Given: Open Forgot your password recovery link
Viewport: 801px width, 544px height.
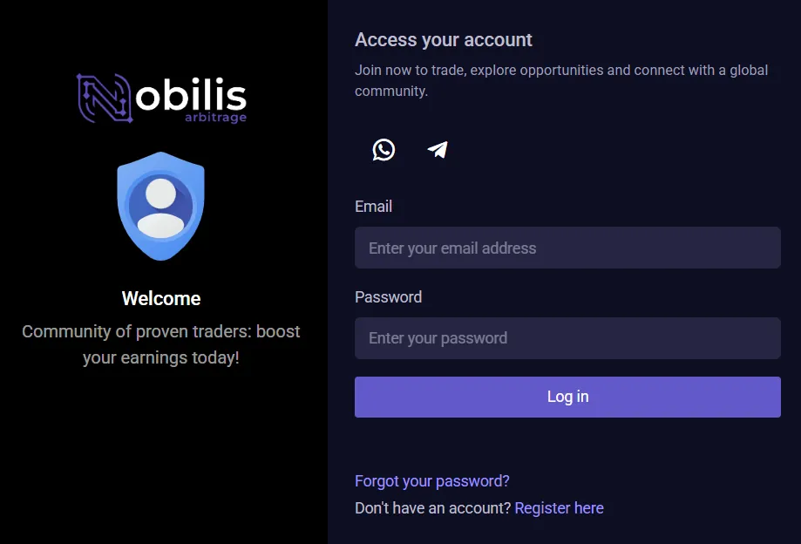Looking at the screenshot, I should 432,480.
